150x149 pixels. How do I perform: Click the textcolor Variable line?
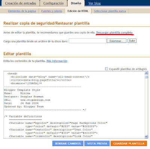pyautogui.click(x=51, y=130)
